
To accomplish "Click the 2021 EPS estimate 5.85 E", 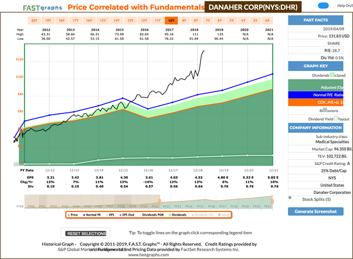I will [273, 177].
